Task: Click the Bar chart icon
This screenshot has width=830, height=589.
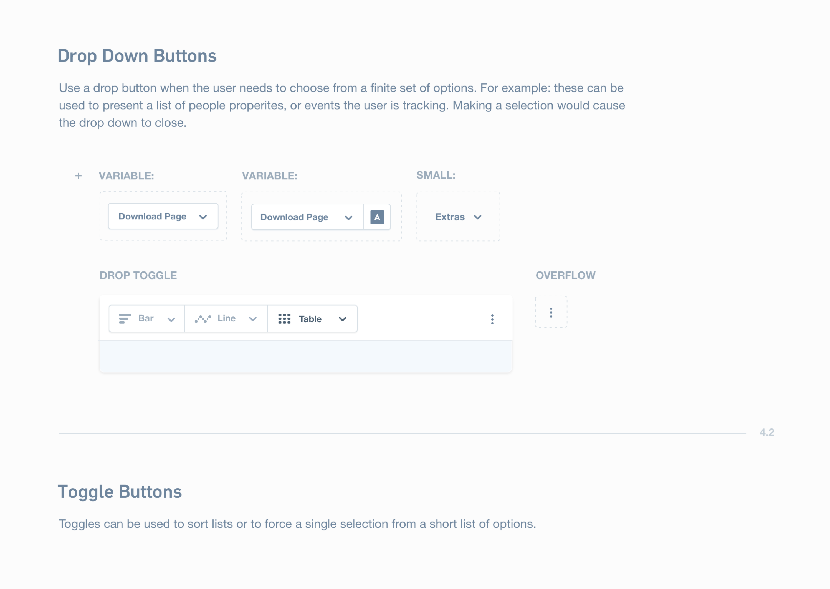Action: pos(125,319)
